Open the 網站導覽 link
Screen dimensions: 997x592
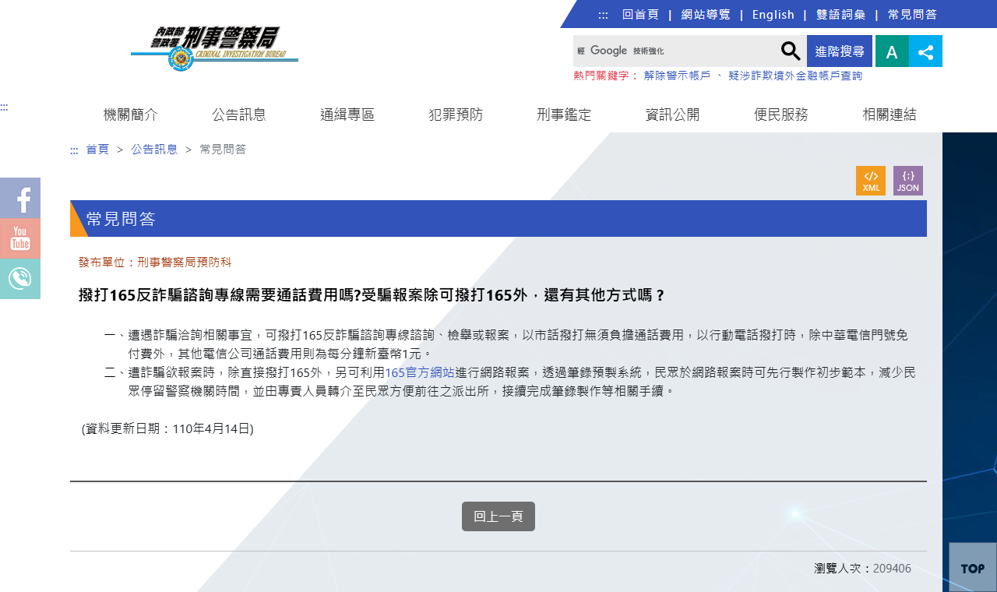(x=706, y=15)
